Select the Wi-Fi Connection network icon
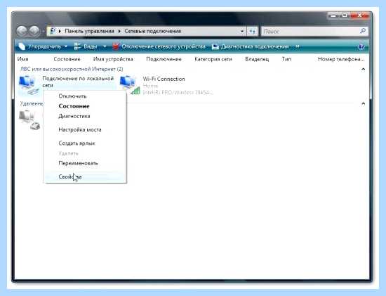The image size is (386, 296). 130,85
